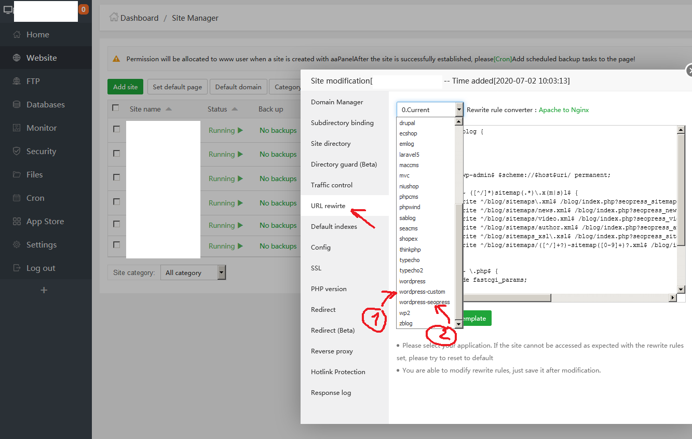
Task: Select wordpress-seopress from the rewrite list
Action: click(x=424, y=302)
